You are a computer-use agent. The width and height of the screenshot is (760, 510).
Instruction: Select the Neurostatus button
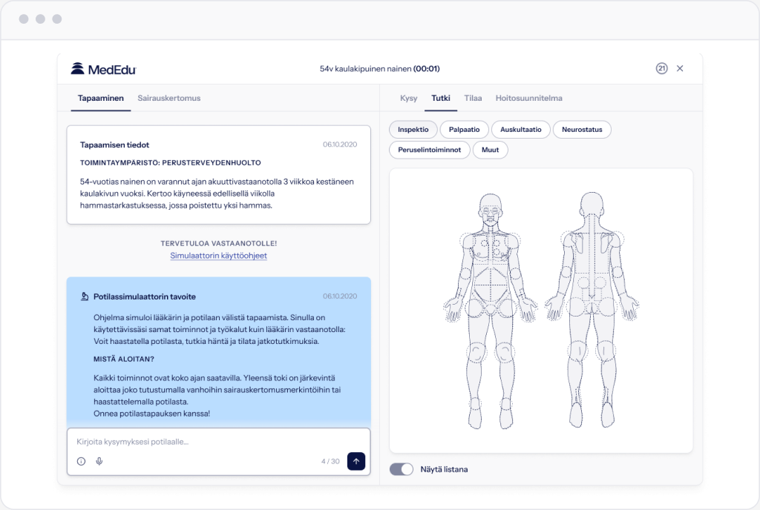(x=582, y=130)
